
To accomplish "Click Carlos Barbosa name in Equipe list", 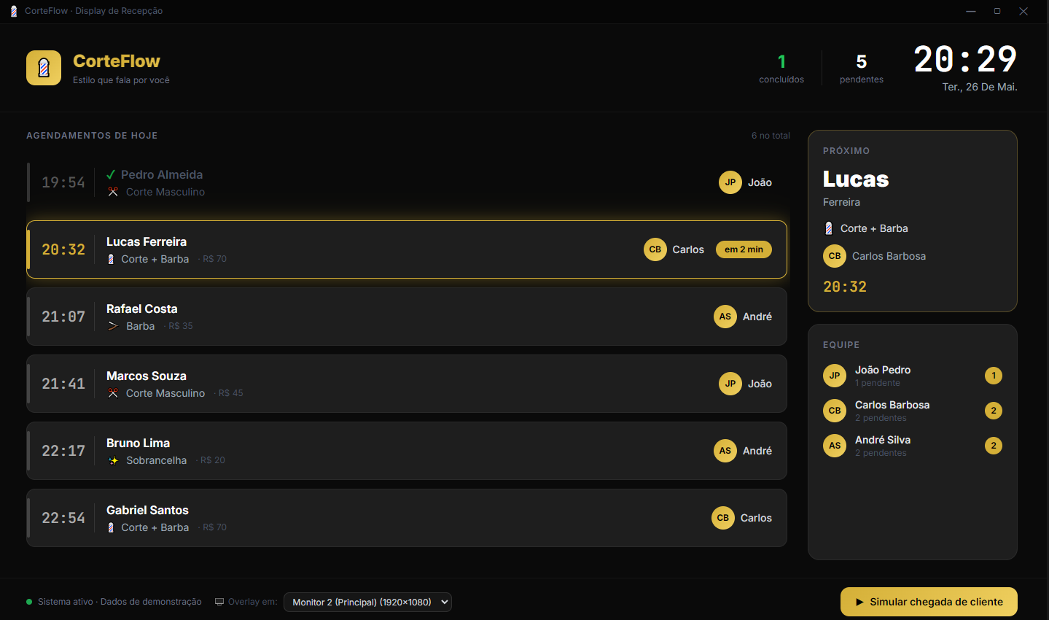I will (x=892, y=405).
